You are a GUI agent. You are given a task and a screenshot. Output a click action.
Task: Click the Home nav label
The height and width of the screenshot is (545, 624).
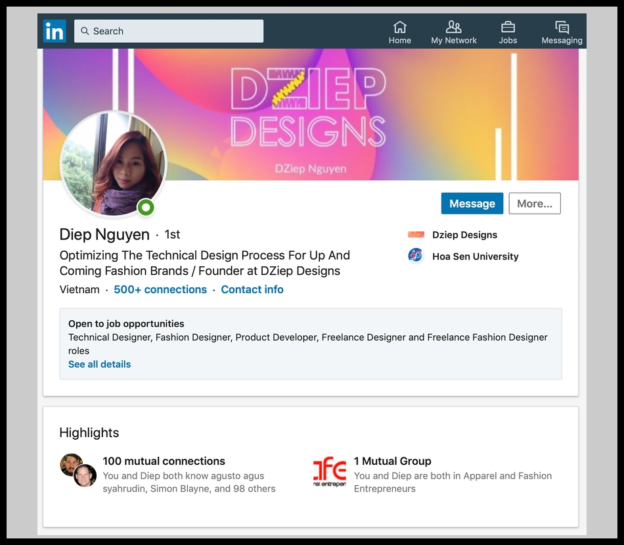click(x=399, y=40)
